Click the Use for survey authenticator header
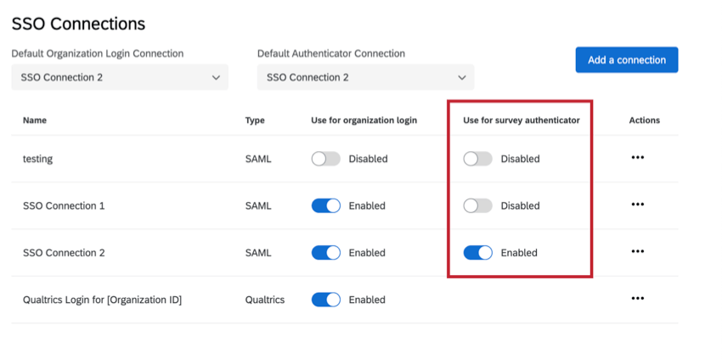Image resolution: width=722 pixels, height=359 pixels. (x=521, y=121)
